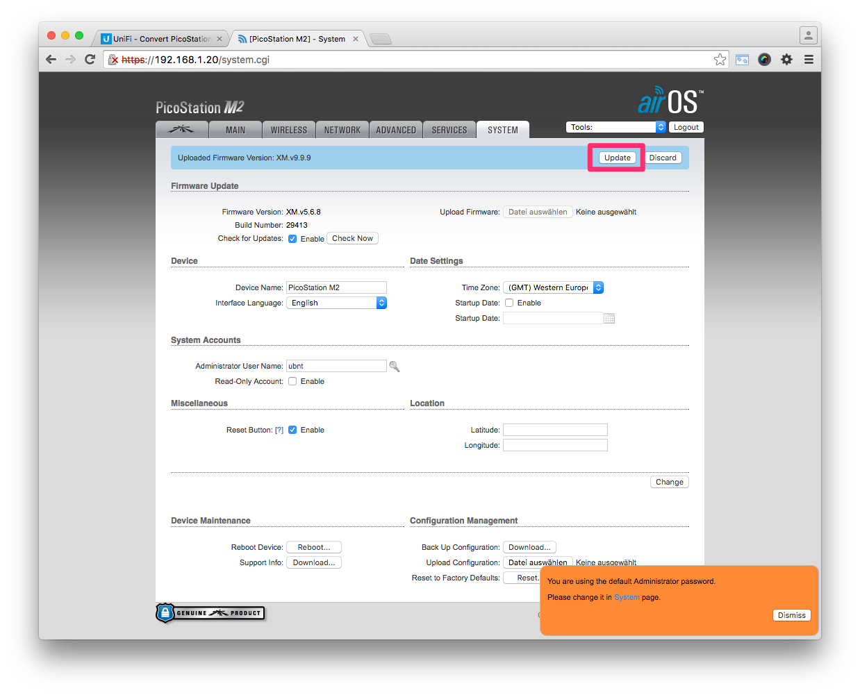
Task: Open a new browser tab
Action: [381, 39]
